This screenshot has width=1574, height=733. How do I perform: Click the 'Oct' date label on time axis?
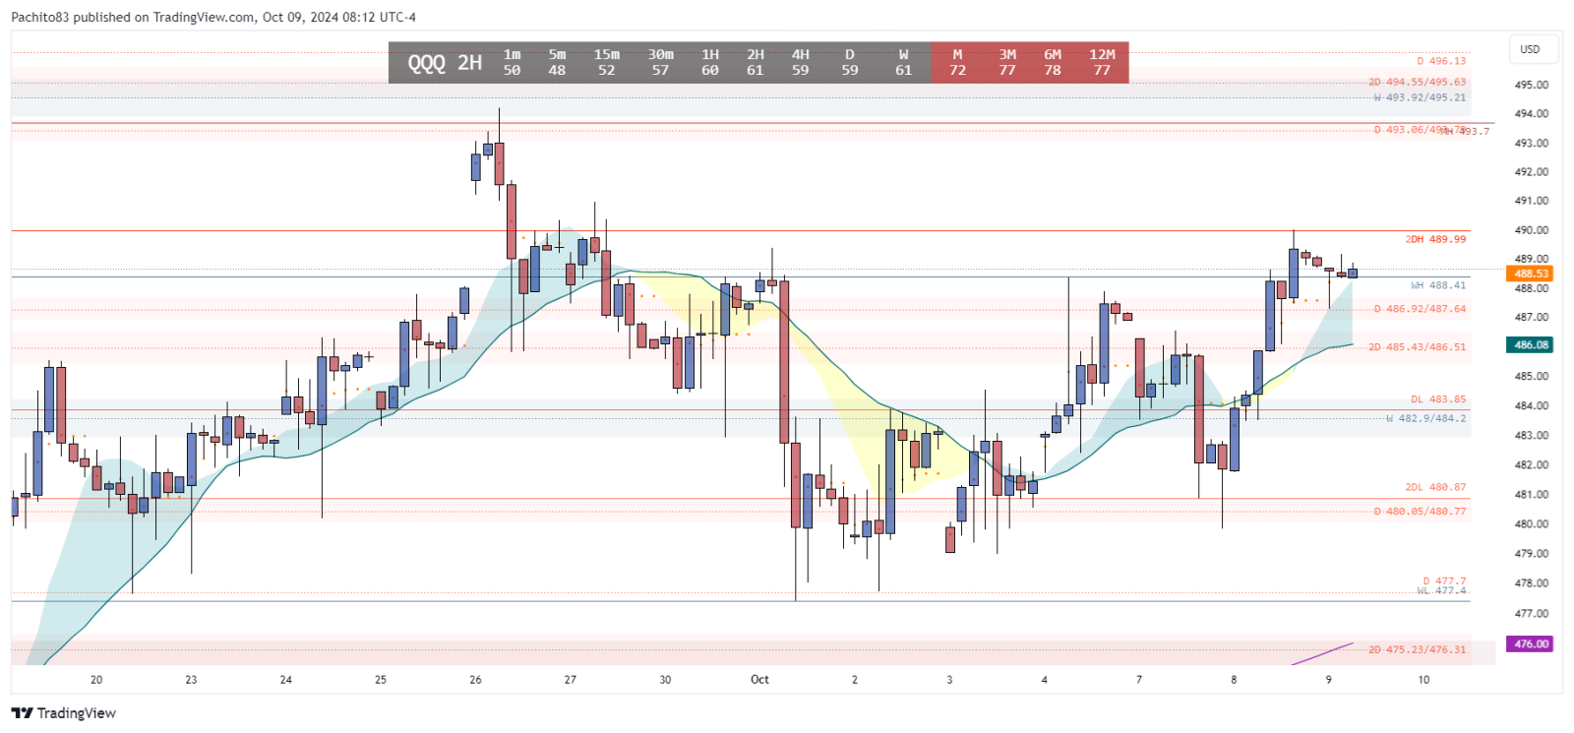point(759,680)
